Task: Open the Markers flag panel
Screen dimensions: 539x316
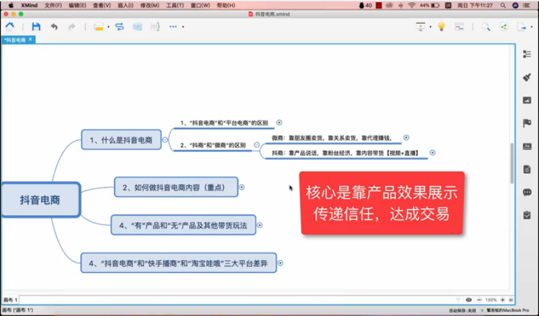Action: (x=527, y=123)
